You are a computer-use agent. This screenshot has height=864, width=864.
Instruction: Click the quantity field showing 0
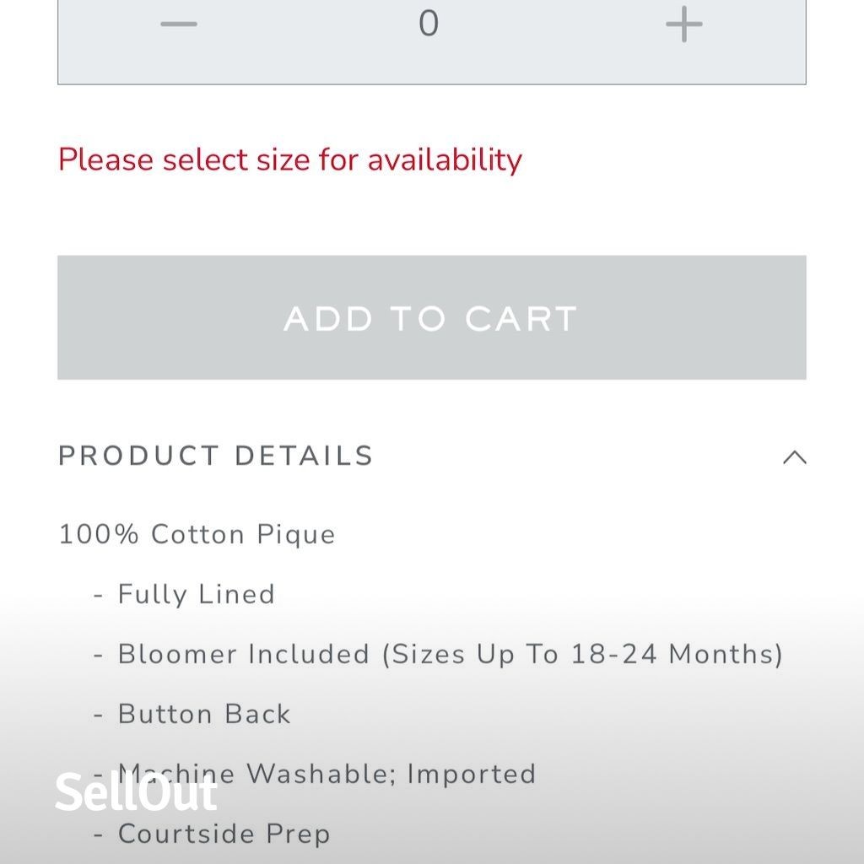click(x=429, y=24)
